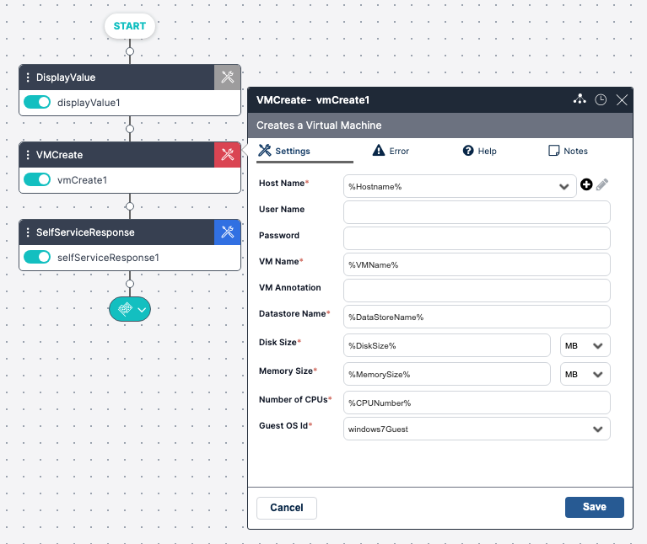This screenshot has height=544, width=647.
Task: Click the vmCreate1 label
Action: 82,180
